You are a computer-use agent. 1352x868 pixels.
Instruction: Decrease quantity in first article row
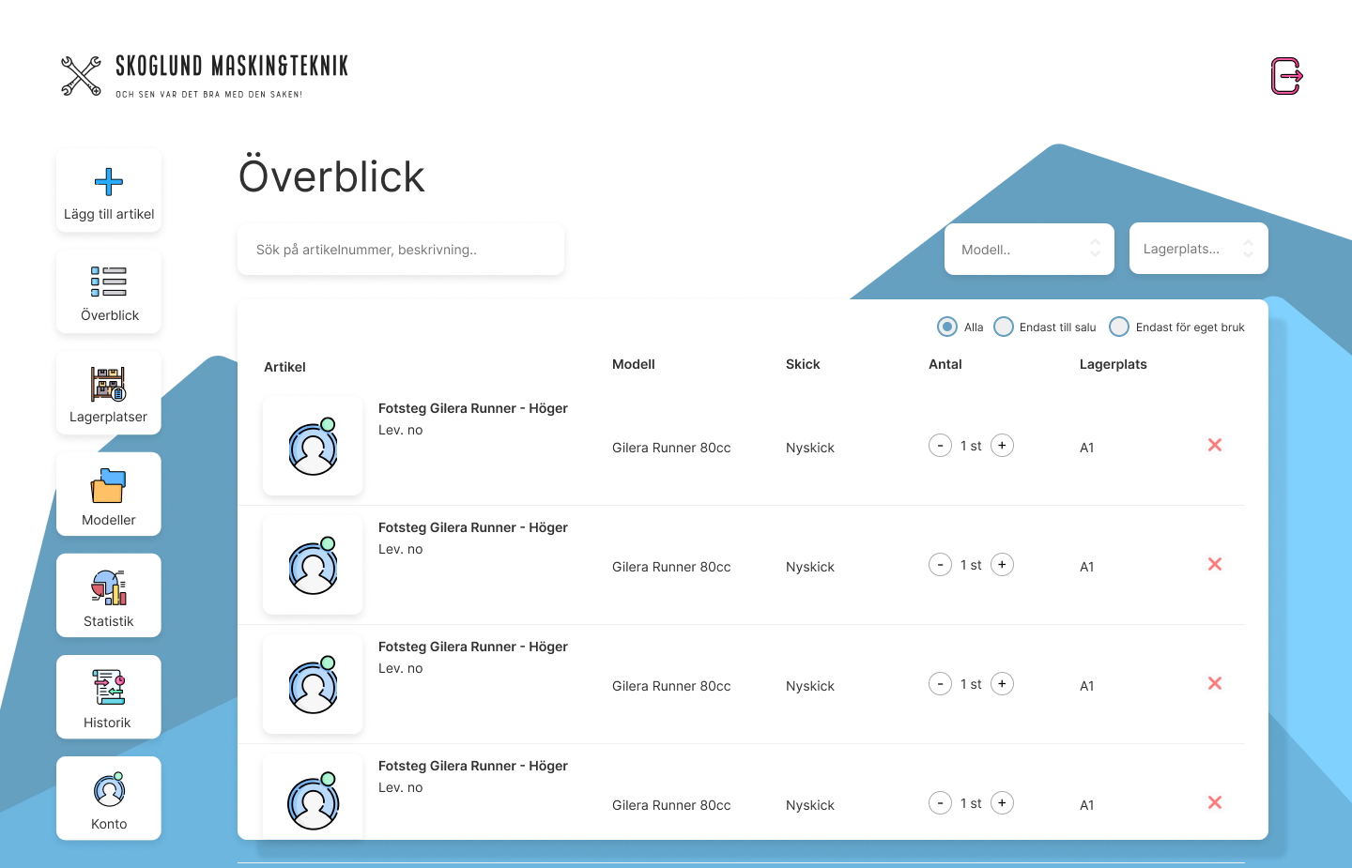click(940, 446)
